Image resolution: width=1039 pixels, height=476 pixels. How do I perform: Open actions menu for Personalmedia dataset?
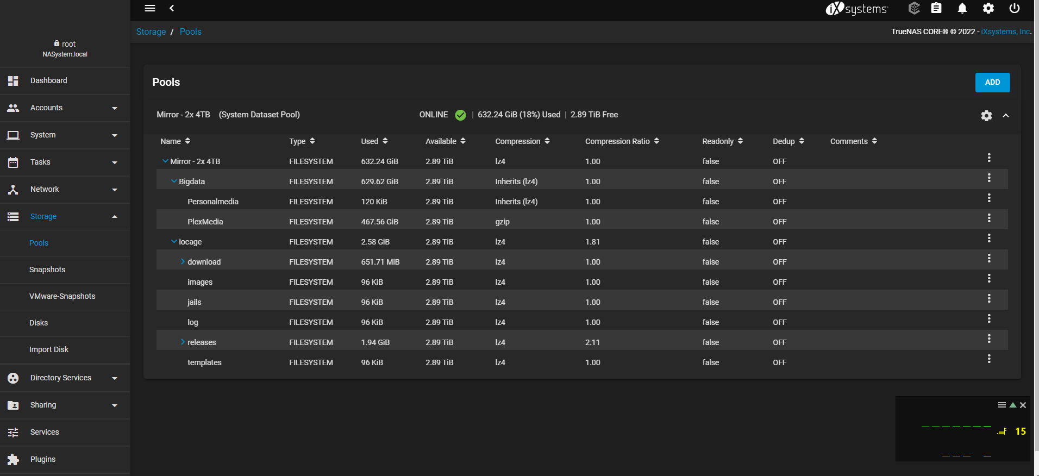(989, 198)
